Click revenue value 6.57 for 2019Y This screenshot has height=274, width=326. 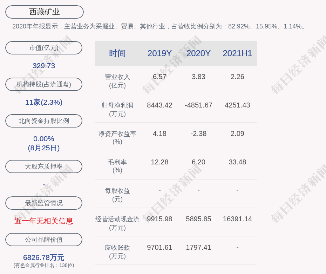pos(159,77)
